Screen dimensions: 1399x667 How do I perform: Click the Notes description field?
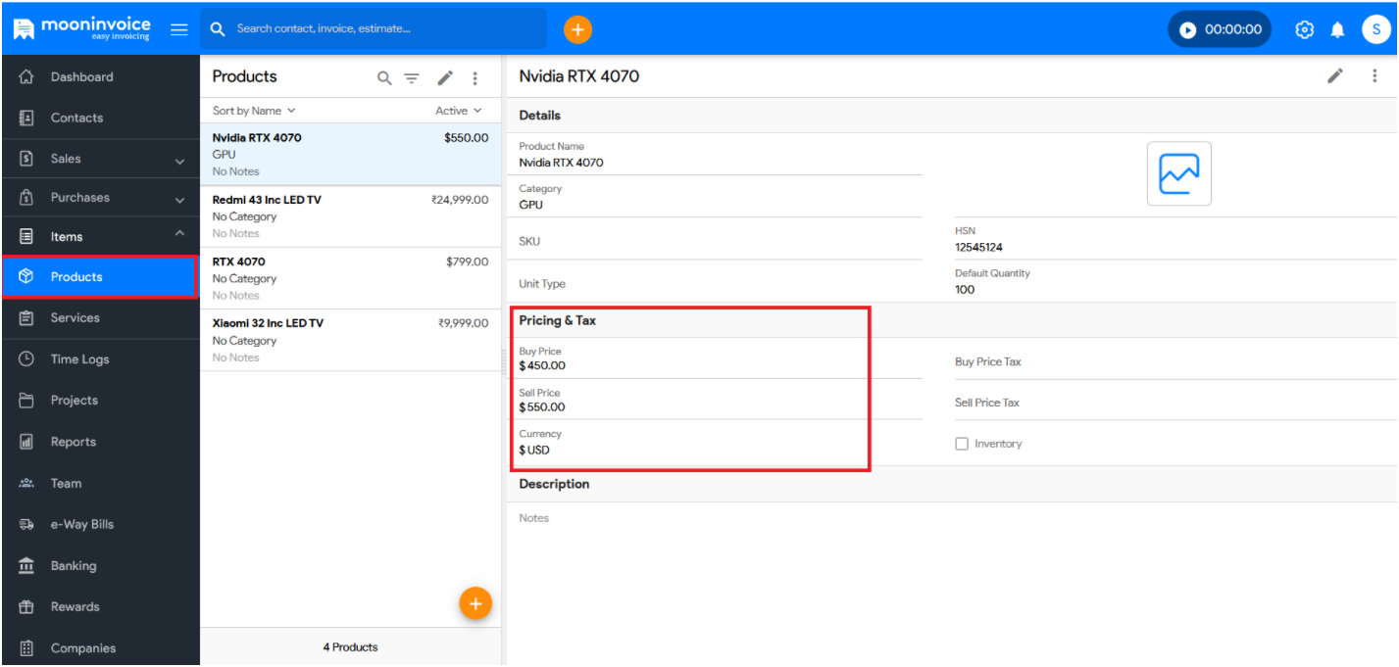pos(951,518)
